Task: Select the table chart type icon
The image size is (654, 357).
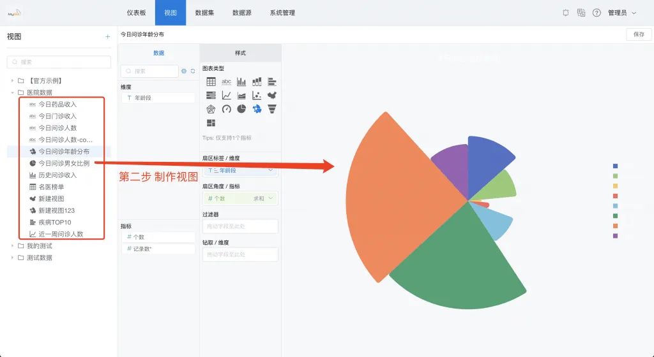Action: pyautogui.click(x=211, y=82)
